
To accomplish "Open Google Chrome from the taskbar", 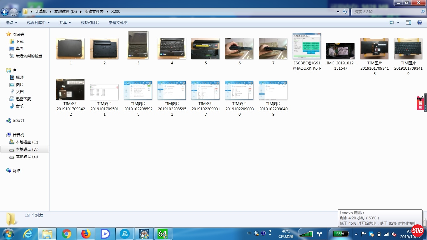I will tap(66, 233).
